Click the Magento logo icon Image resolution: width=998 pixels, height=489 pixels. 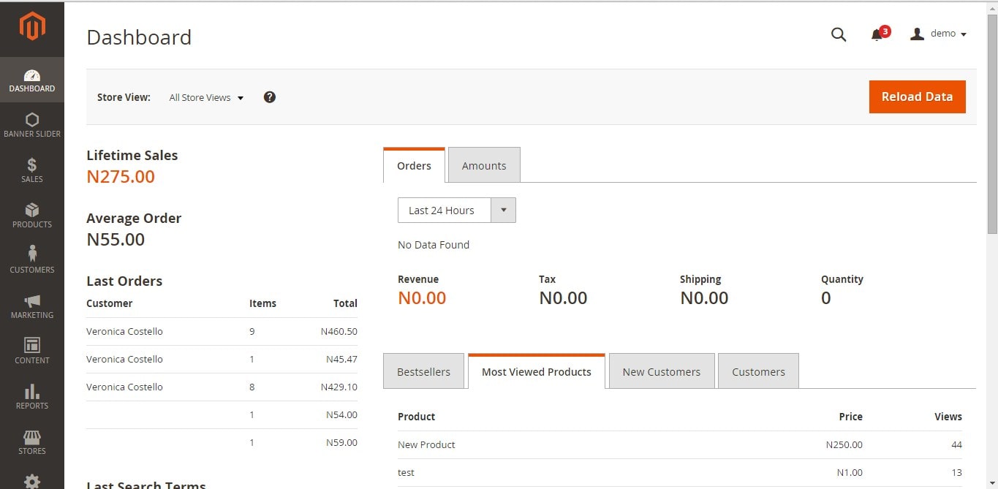[32, 27]
